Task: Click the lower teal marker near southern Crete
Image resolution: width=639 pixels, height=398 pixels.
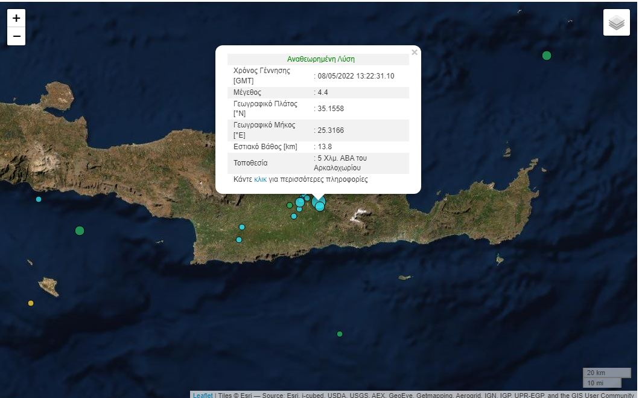Action: point(240,239)
